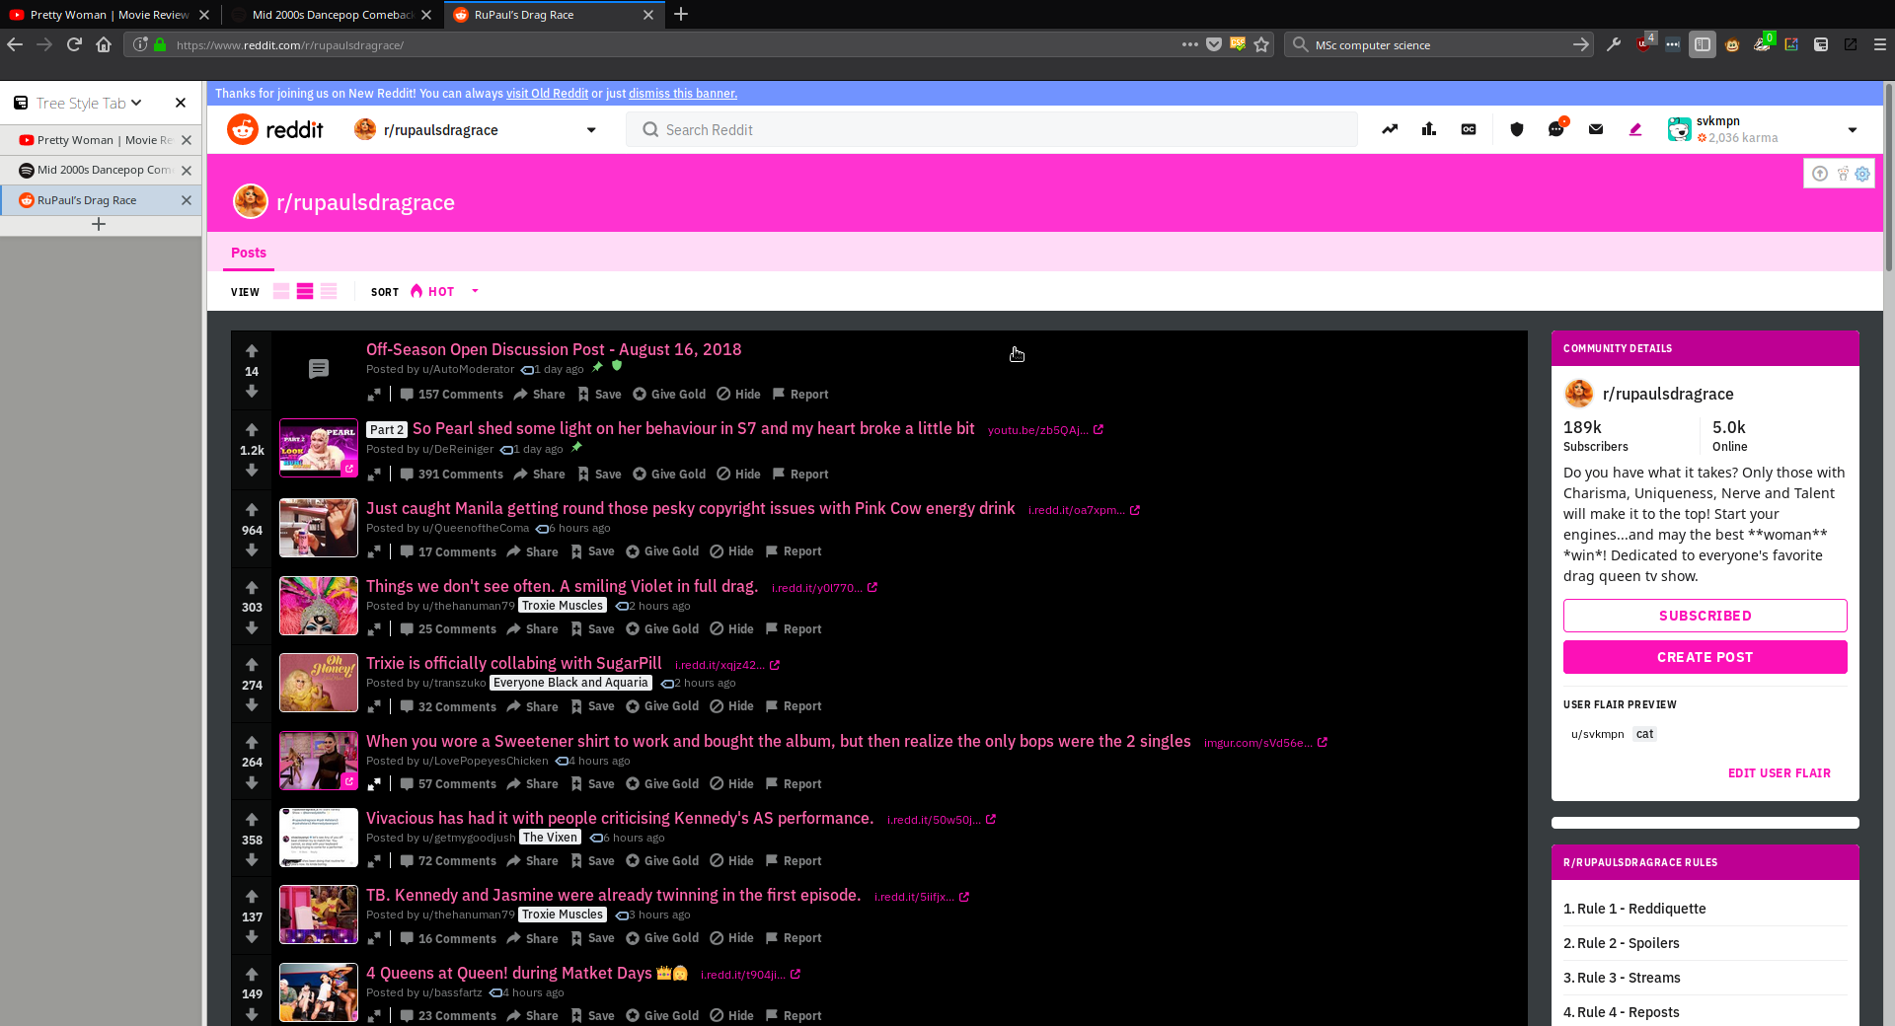
Task: Click the Search Reddit input field
Action: [997, 130]
